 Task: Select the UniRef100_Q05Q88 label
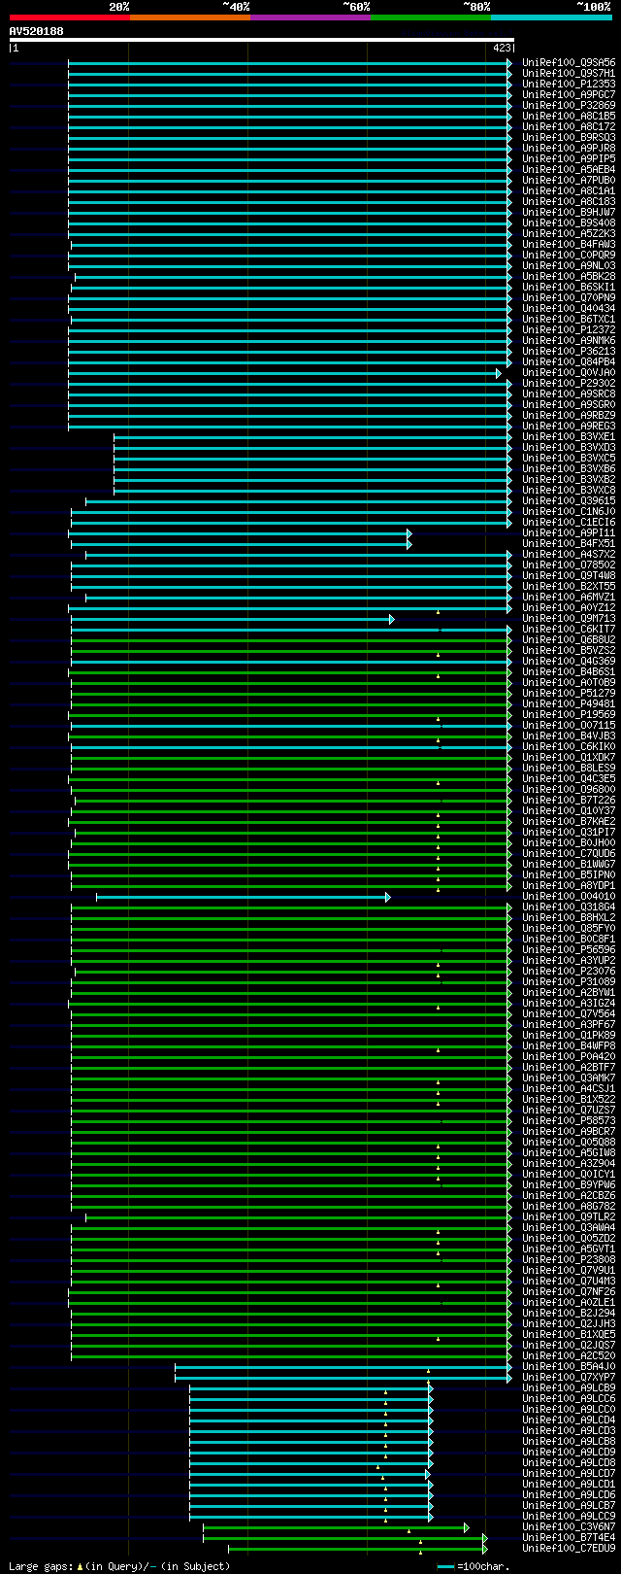[569, 1143]
